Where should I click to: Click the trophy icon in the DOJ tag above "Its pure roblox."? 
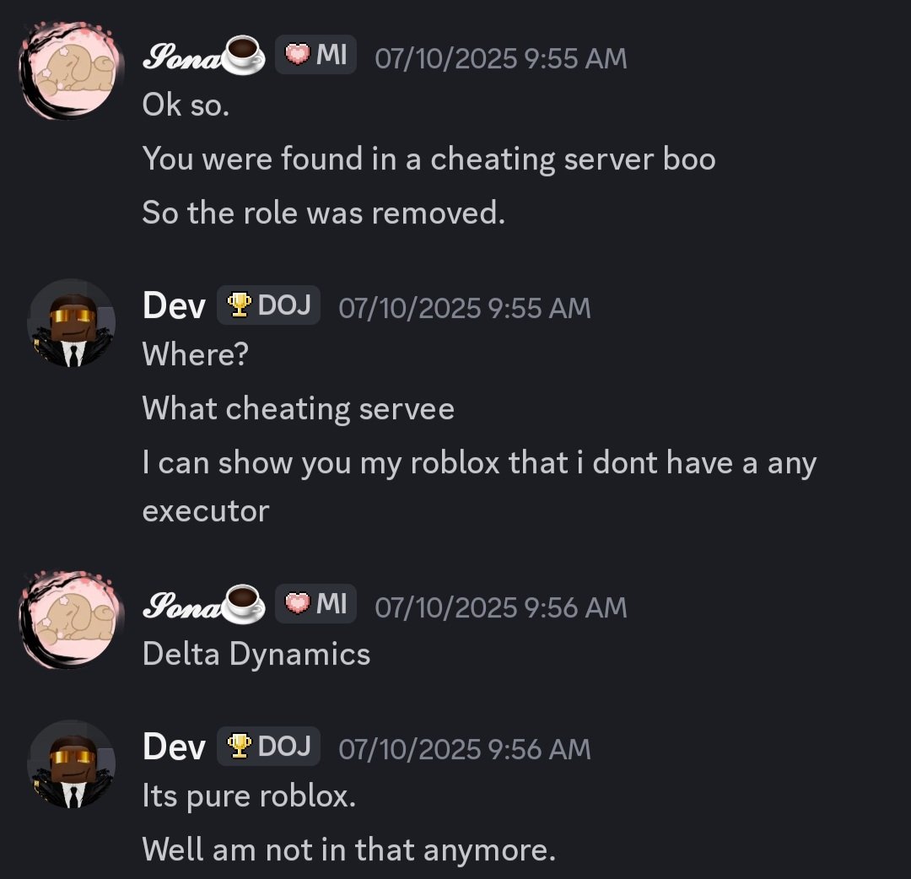point(240,746)
